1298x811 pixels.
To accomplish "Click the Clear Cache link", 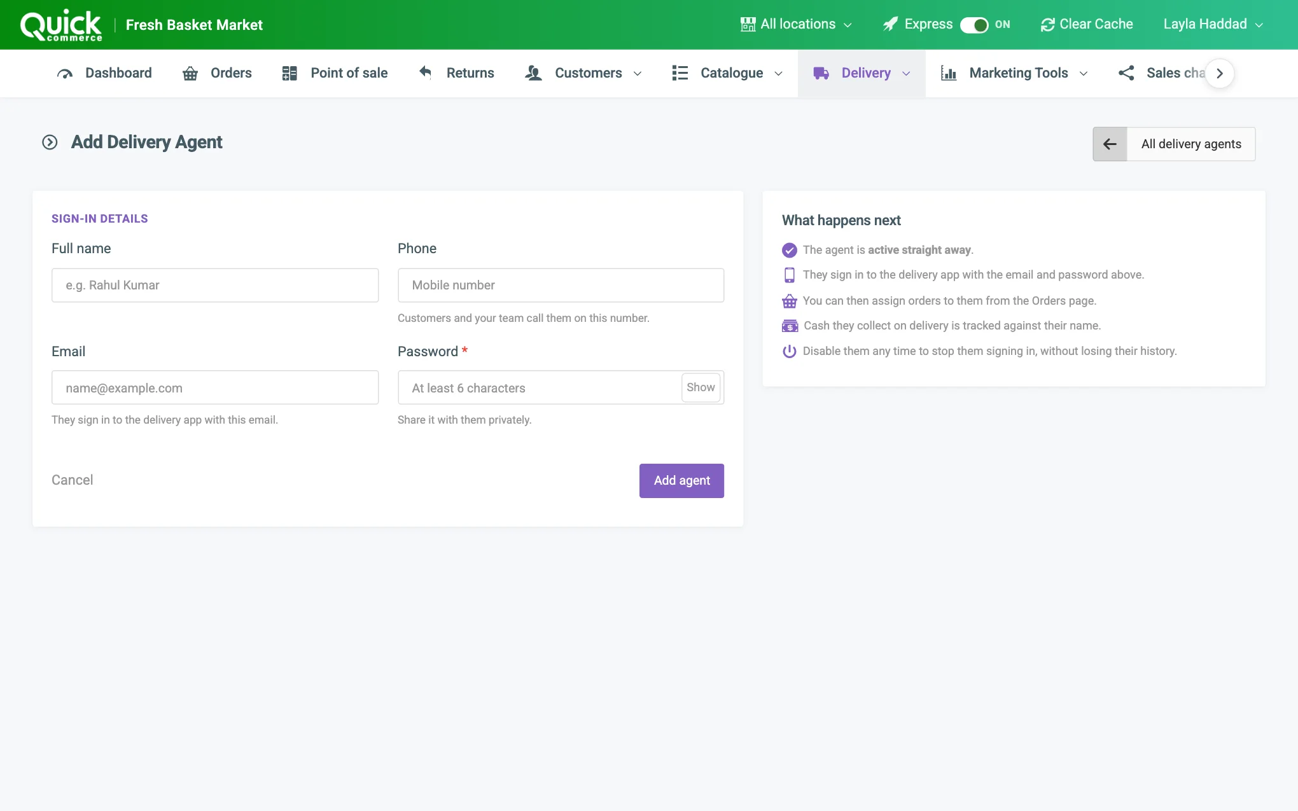I will point(1087,24).
